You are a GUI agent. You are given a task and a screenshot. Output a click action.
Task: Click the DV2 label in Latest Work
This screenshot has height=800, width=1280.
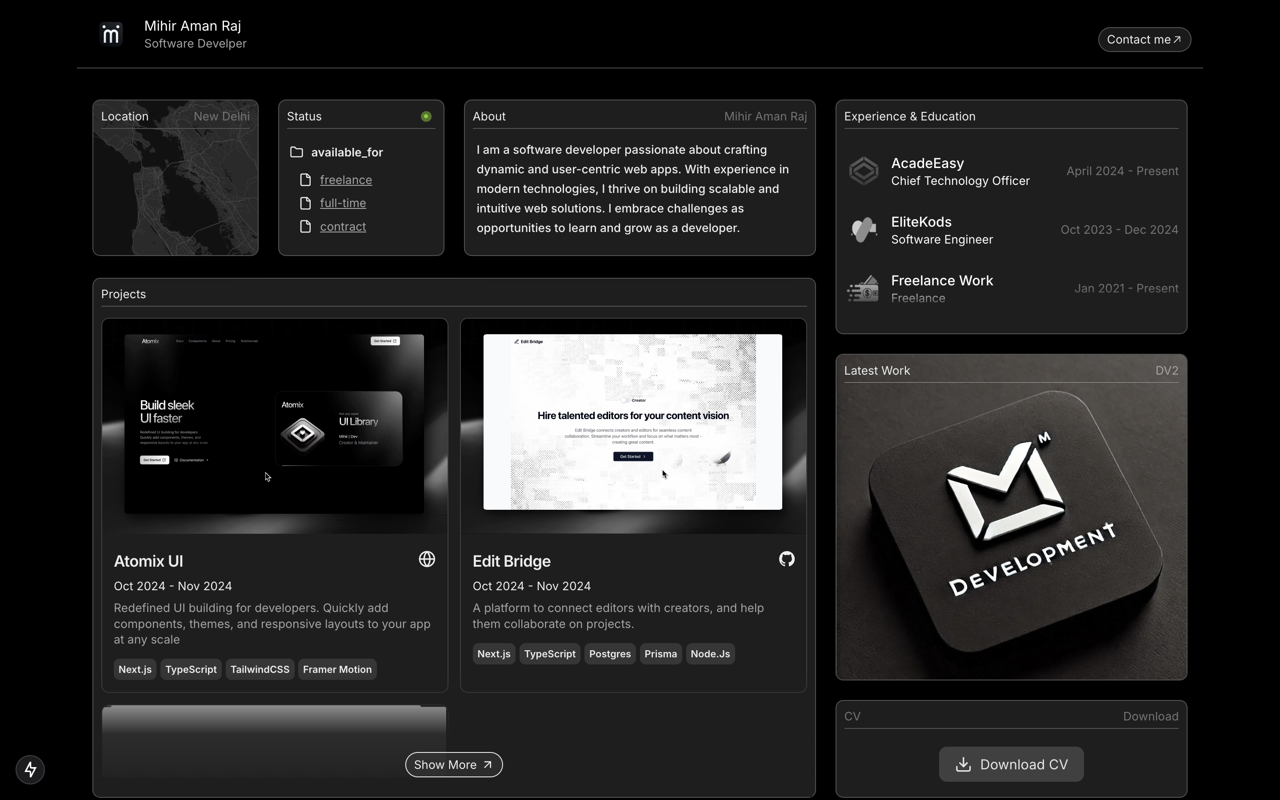(x=1167, y=370)
